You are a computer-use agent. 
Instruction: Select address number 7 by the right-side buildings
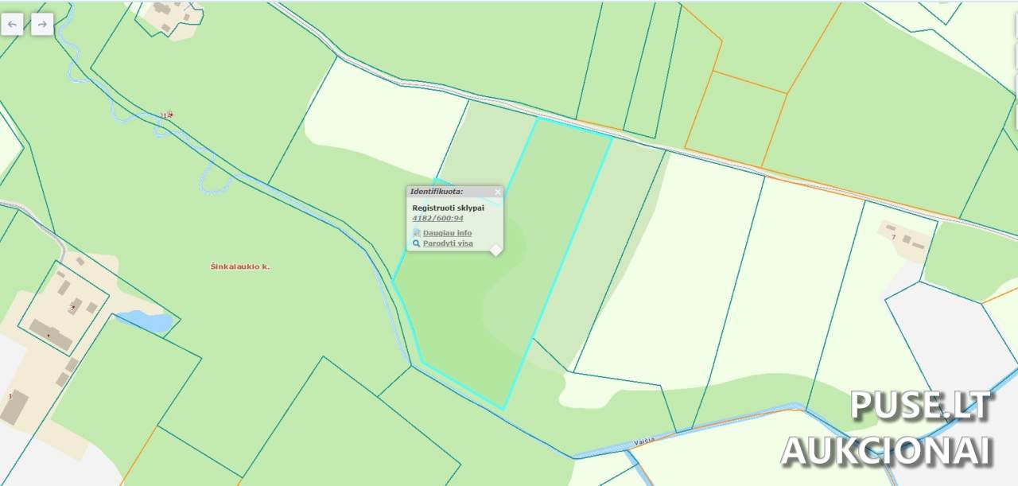click(893, 237)
